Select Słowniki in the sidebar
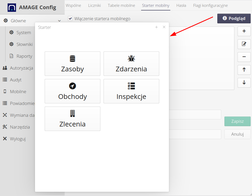Image resolution: width=252 pixels, height=196 pixels. point(24,44)
